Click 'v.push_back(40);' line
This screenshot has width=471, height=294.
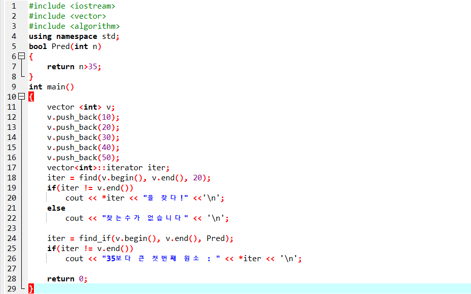click(x=83, y=148)
